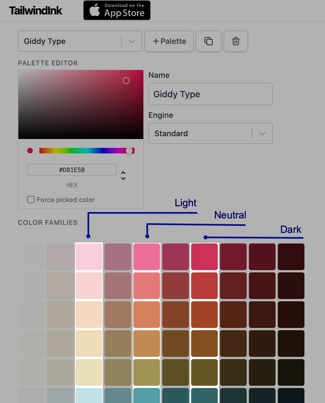Toggle the color format switcher arrows
325x403 pixels.
123,175
